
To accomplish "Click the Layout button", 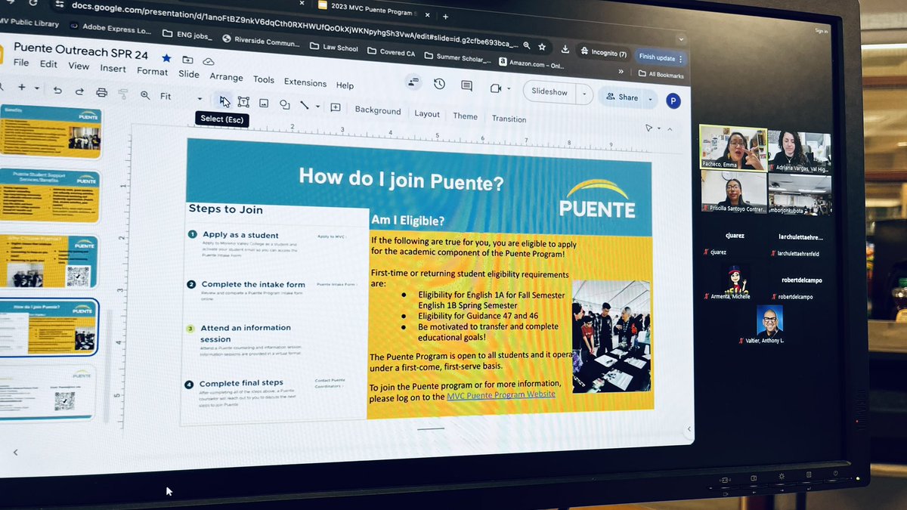I will tap(427, 114).
